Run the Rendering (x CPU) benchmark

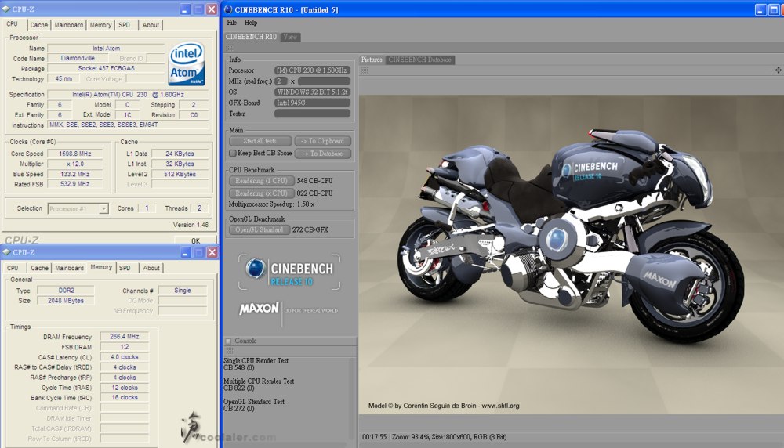261,193
